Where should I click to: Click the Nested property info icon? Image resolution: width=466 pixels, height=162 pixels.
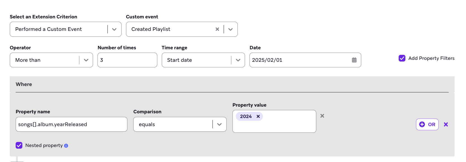tap(66, 146)
